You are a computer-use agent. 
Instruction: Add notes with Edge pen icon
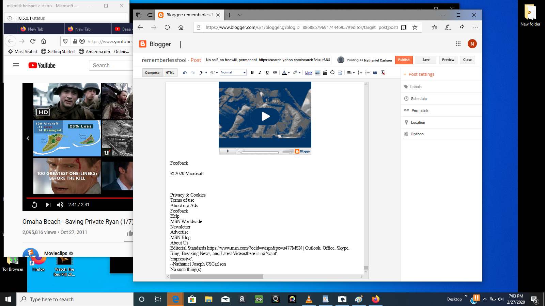[448, 27]
